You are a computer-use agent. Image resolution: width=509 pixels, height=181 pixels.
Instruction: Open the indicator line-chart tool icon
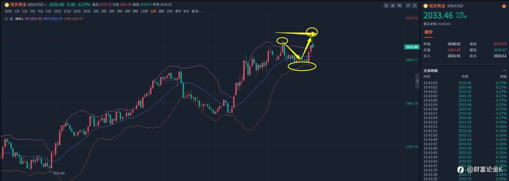click(386, 5)
